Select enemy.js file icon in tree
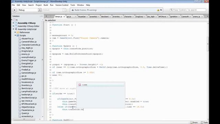The height and width of the screenshot is (124, 220). [20, 54]
